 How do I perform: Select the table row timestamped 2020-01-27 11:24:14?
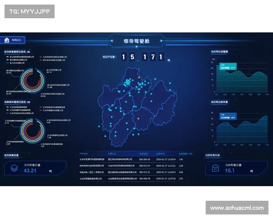(136, 159)
